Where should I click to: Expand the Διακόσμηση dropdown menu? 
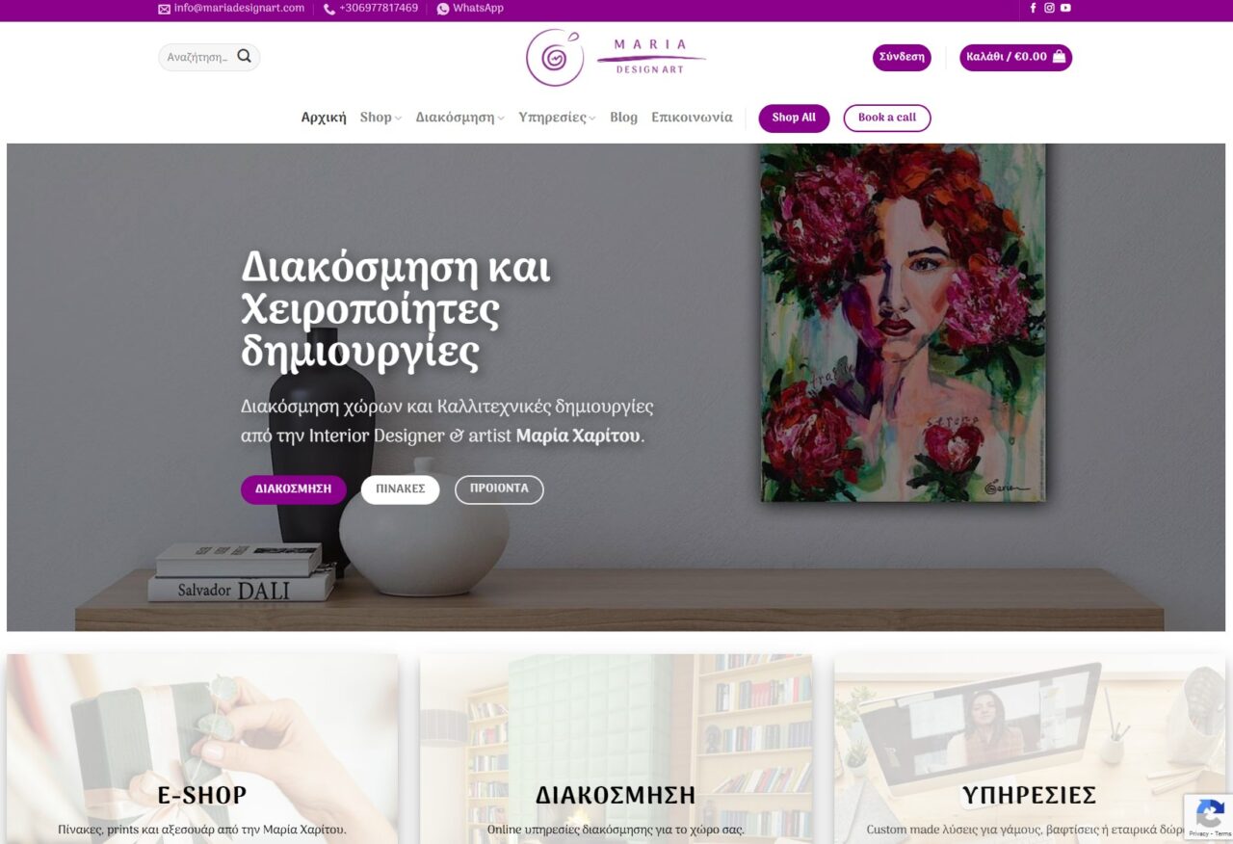(x=460, y=118)
